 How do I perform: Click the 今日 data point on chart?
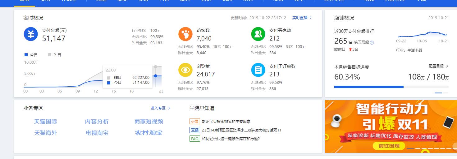pyautogui.click(x=155, y=76)
